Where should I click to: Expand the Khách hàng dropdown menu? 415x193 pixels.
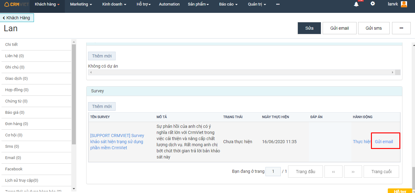click(47, 4)
